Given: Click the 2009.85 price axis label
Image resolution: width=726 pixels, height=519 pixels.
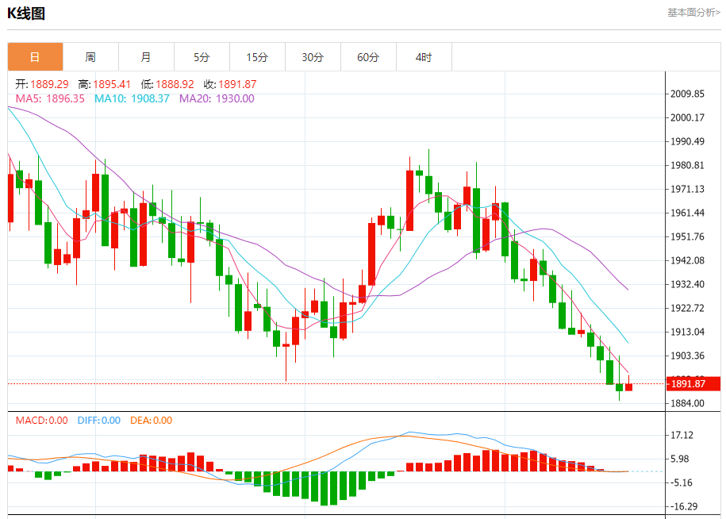Looking at the screenshot, I should pyautogui.click(x=688, y=94).
